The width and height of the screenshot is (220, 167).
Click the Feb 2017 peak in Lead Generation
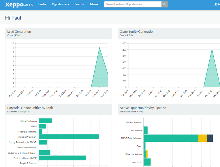(99, 48)
